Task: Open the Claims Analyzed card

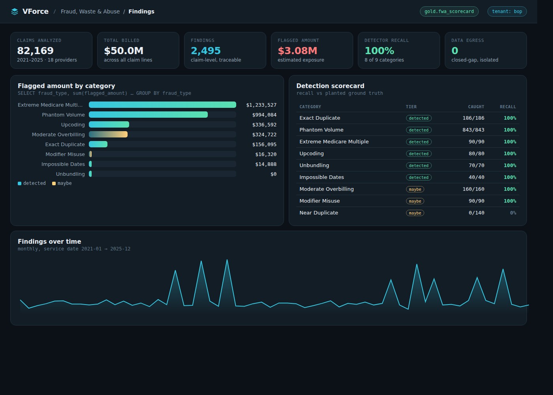Action: (51, 51)
